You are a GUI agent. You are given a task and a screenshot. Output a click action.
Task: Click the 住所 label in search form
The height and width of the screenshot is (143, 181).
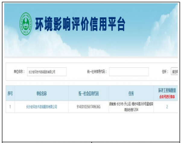164,72
